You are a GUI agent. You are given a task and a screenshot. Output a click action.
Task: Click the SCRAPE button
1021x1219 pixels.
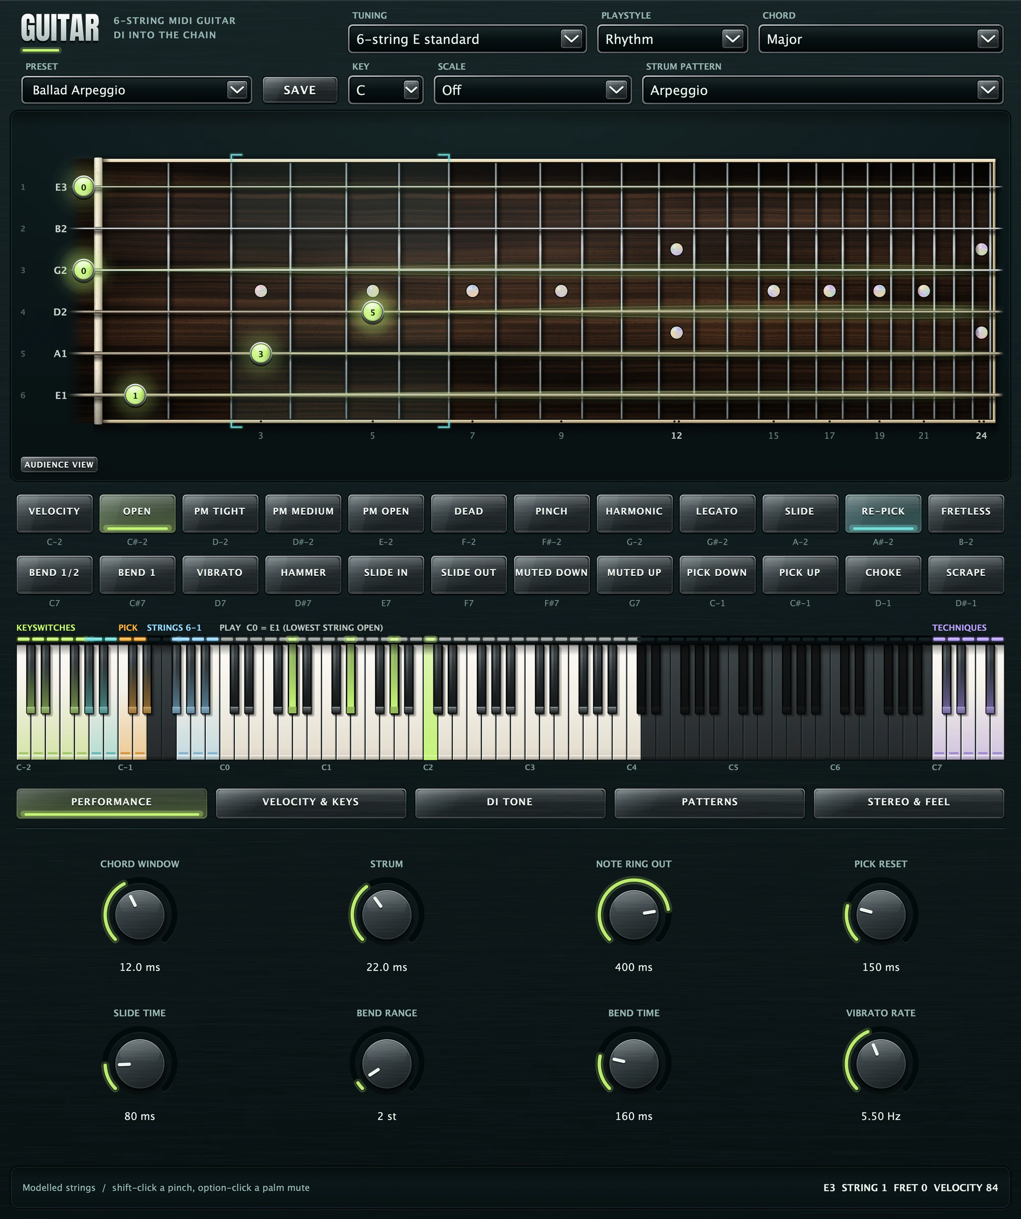966,574
